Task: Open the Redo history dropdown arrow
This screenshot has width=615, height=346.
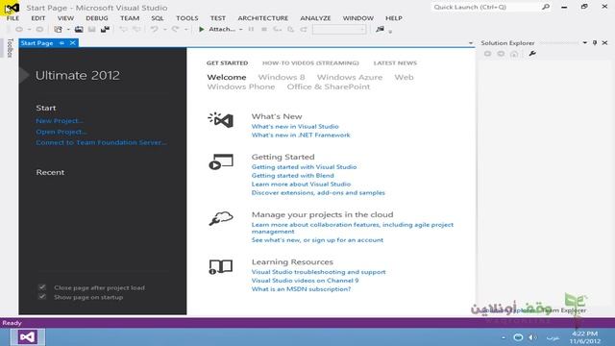Action: point(185,30)
